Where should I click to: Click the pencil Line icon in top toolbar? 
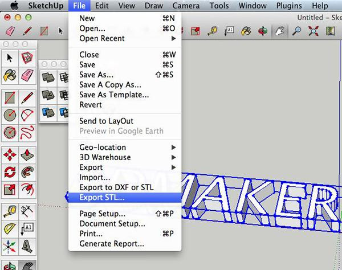(27, 31)
